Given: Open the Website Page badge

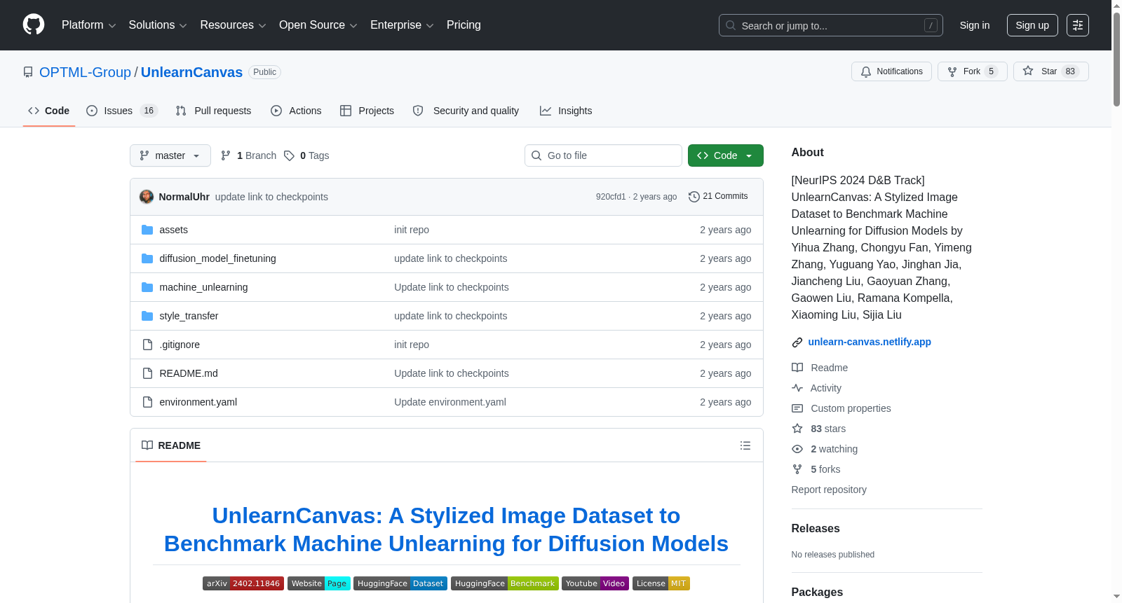Looking at the screenshot, I should [319, 583].
